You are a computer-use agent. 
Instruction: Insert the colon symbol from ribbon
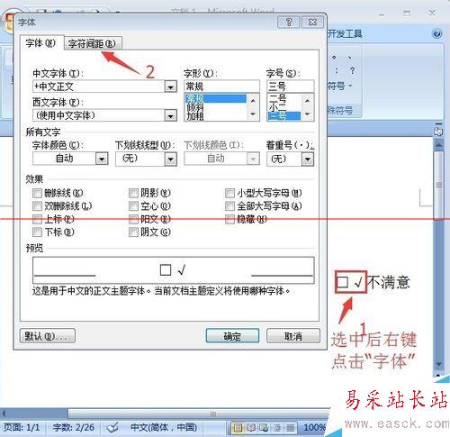click(337, 71)
